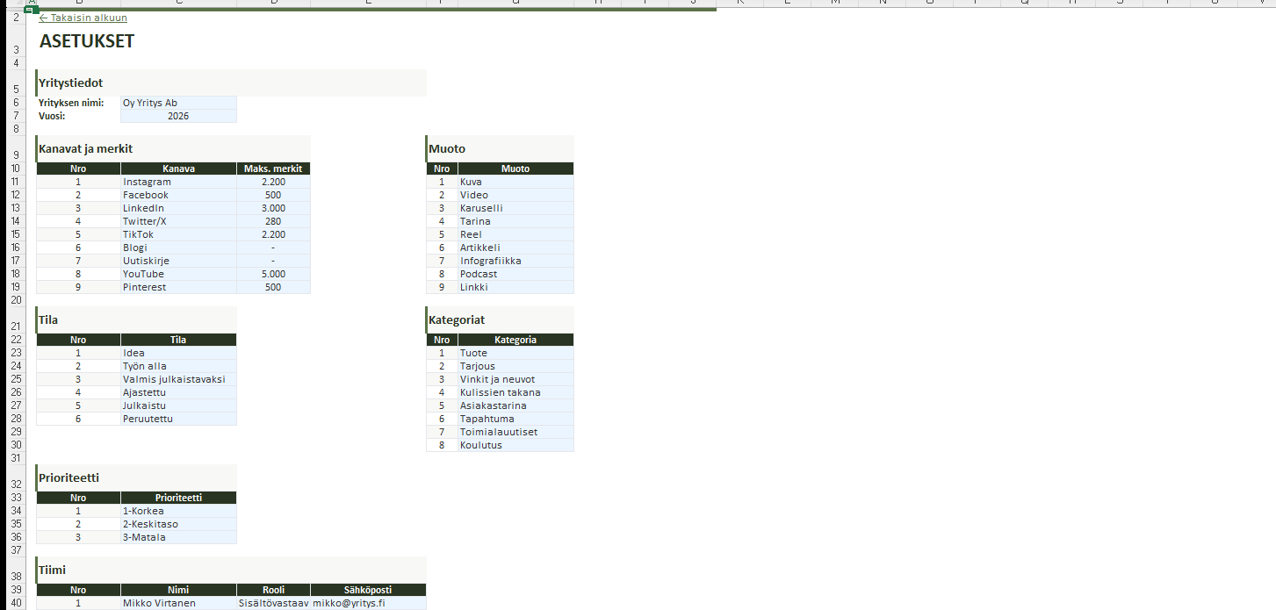
Task: Click the Twitter/X character limit 280
Action: [x=273, y=221]
